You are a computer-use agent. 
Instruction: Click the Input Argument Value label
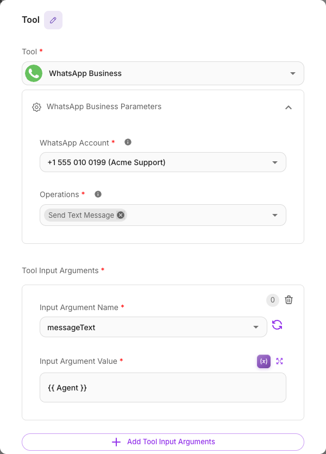[x=78, y=361]
